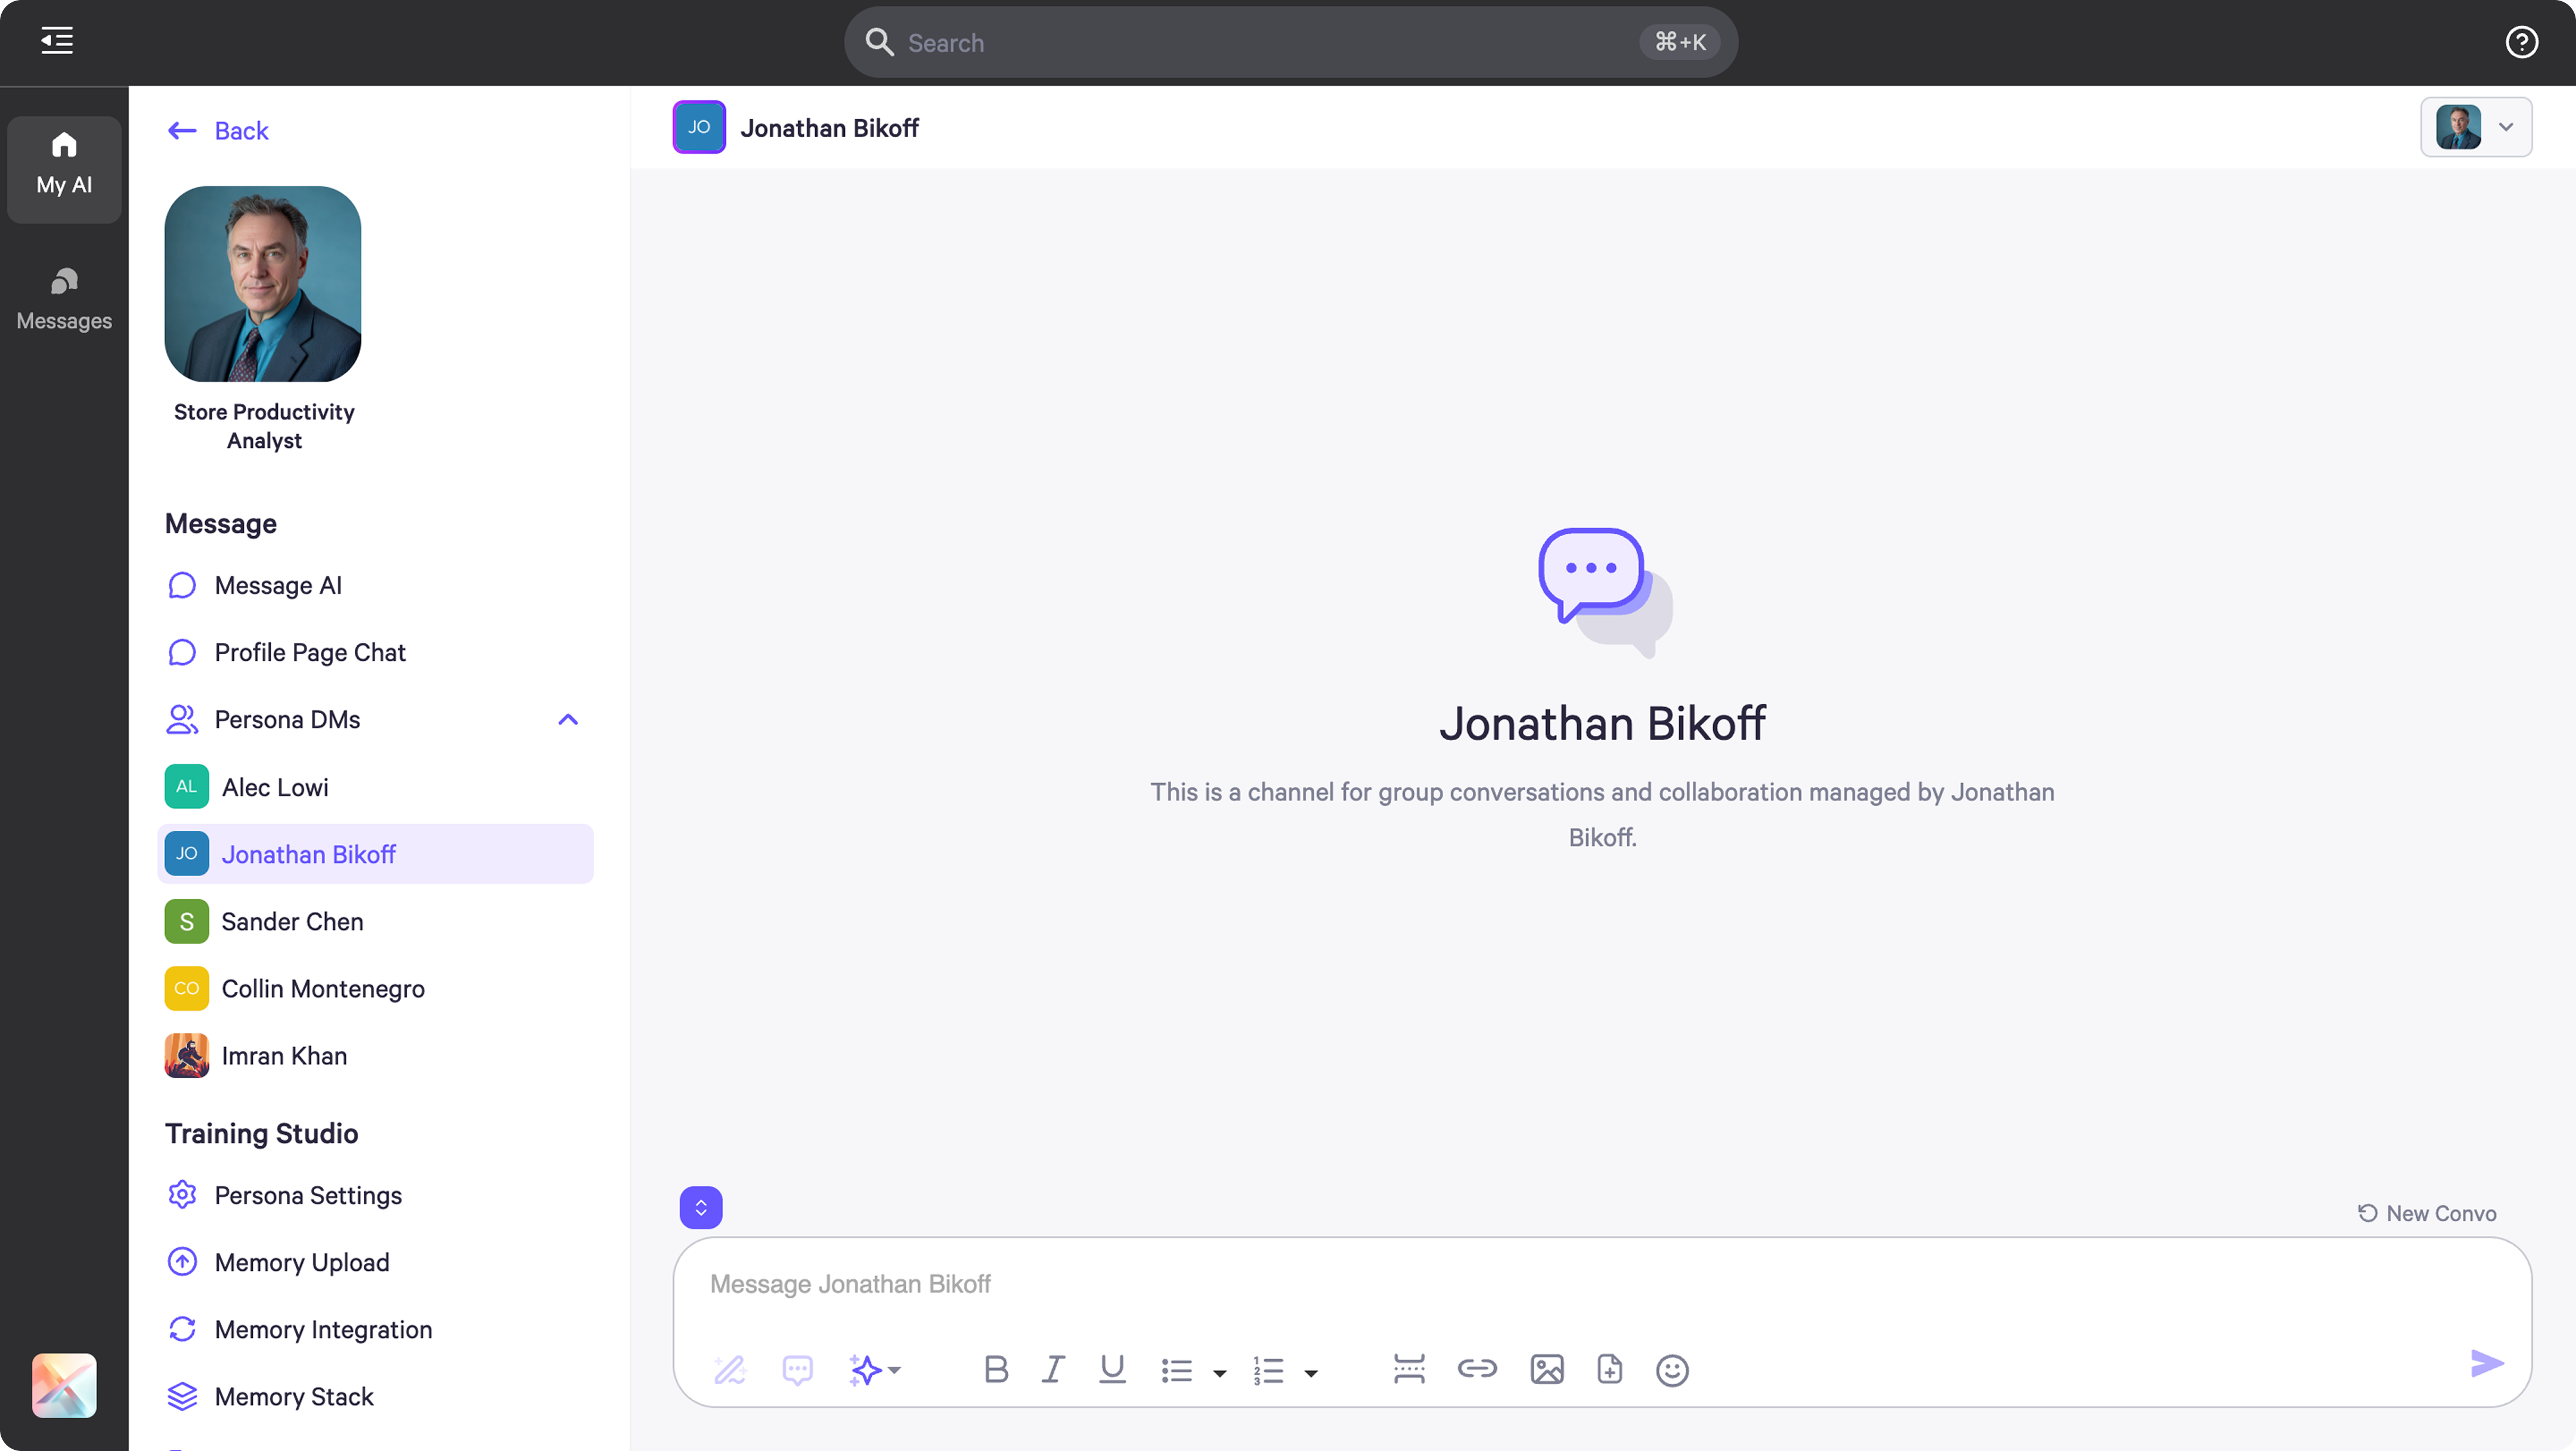Start a New Convo
2576x1451 pixels.
[x=2428, y=1213]
